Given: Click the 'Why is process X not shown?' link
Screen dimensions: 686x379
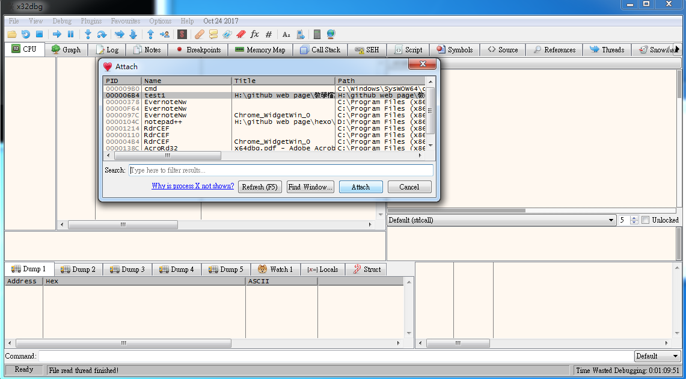Looking at the screenshot, I should (193, 186).
